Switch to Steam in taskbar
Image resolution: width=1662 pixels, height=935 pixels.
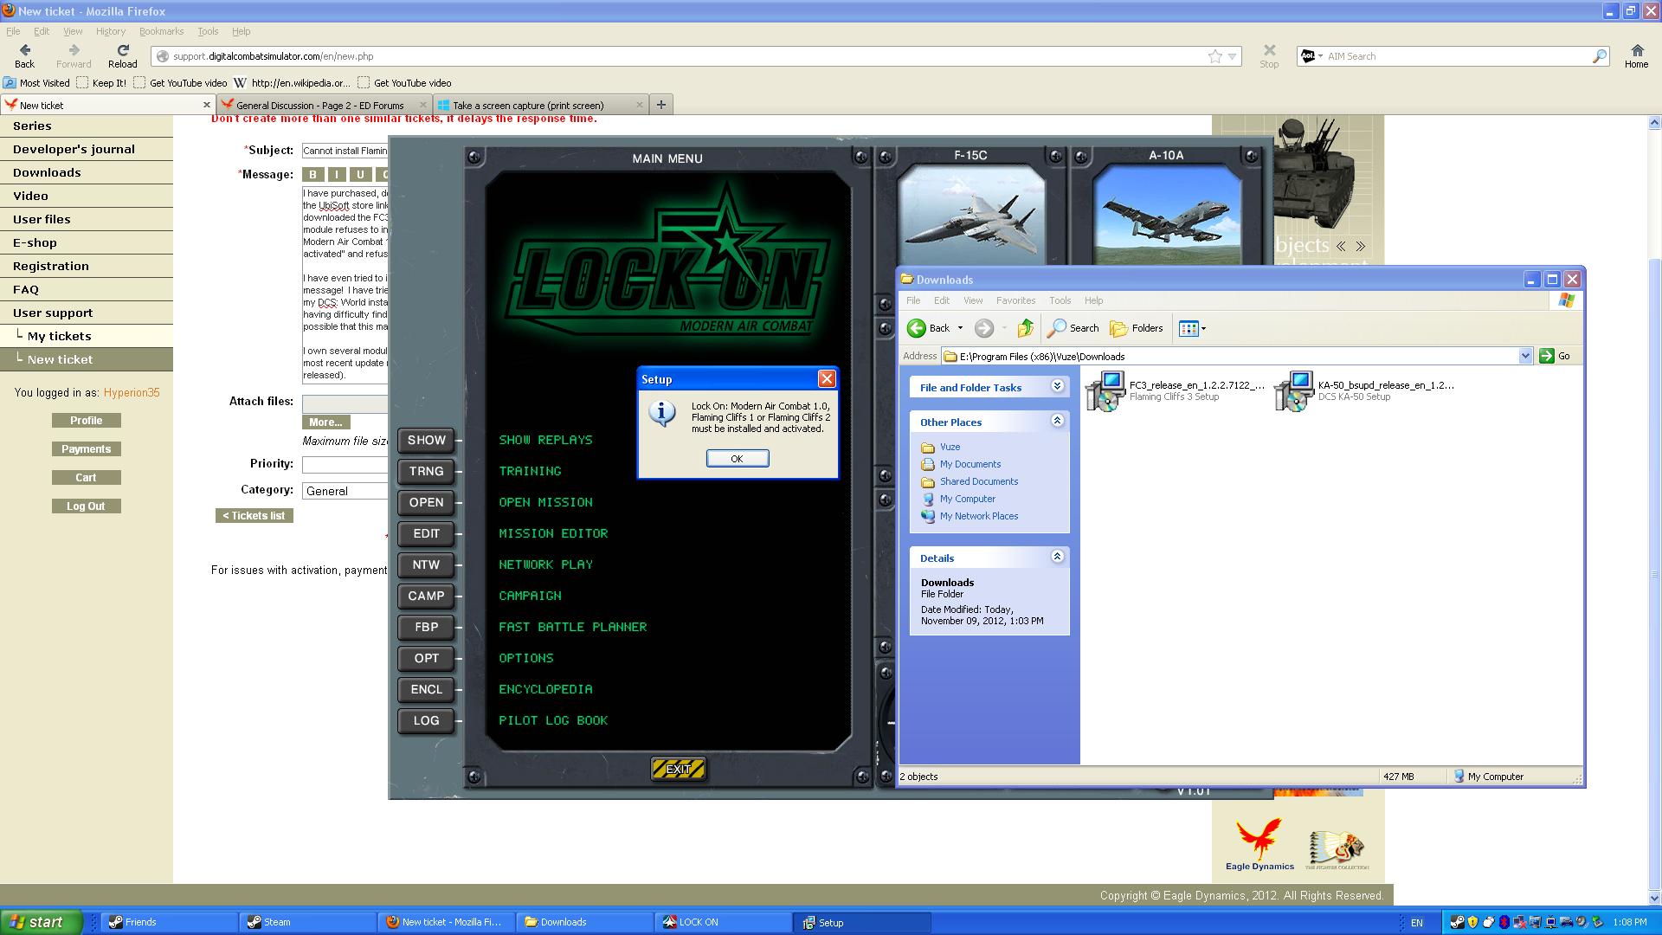point(307,922)
